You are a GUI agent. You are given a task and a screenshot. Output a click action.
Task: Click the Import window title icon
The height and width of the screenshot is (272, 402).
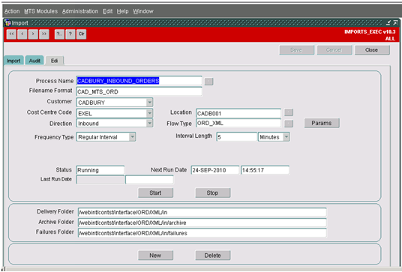click(x=7, y=22)
